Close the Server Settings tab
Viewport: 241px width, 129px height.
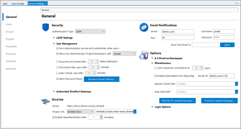[x=46, y=3]
